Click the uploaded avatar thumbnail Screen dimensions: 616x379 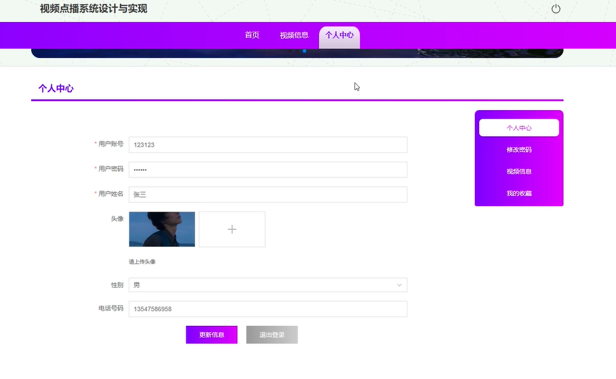pyautogui.click(x=162, y=229)
